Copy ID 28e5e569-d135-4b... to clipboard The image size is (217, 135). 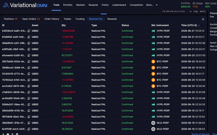click(29, 111)
